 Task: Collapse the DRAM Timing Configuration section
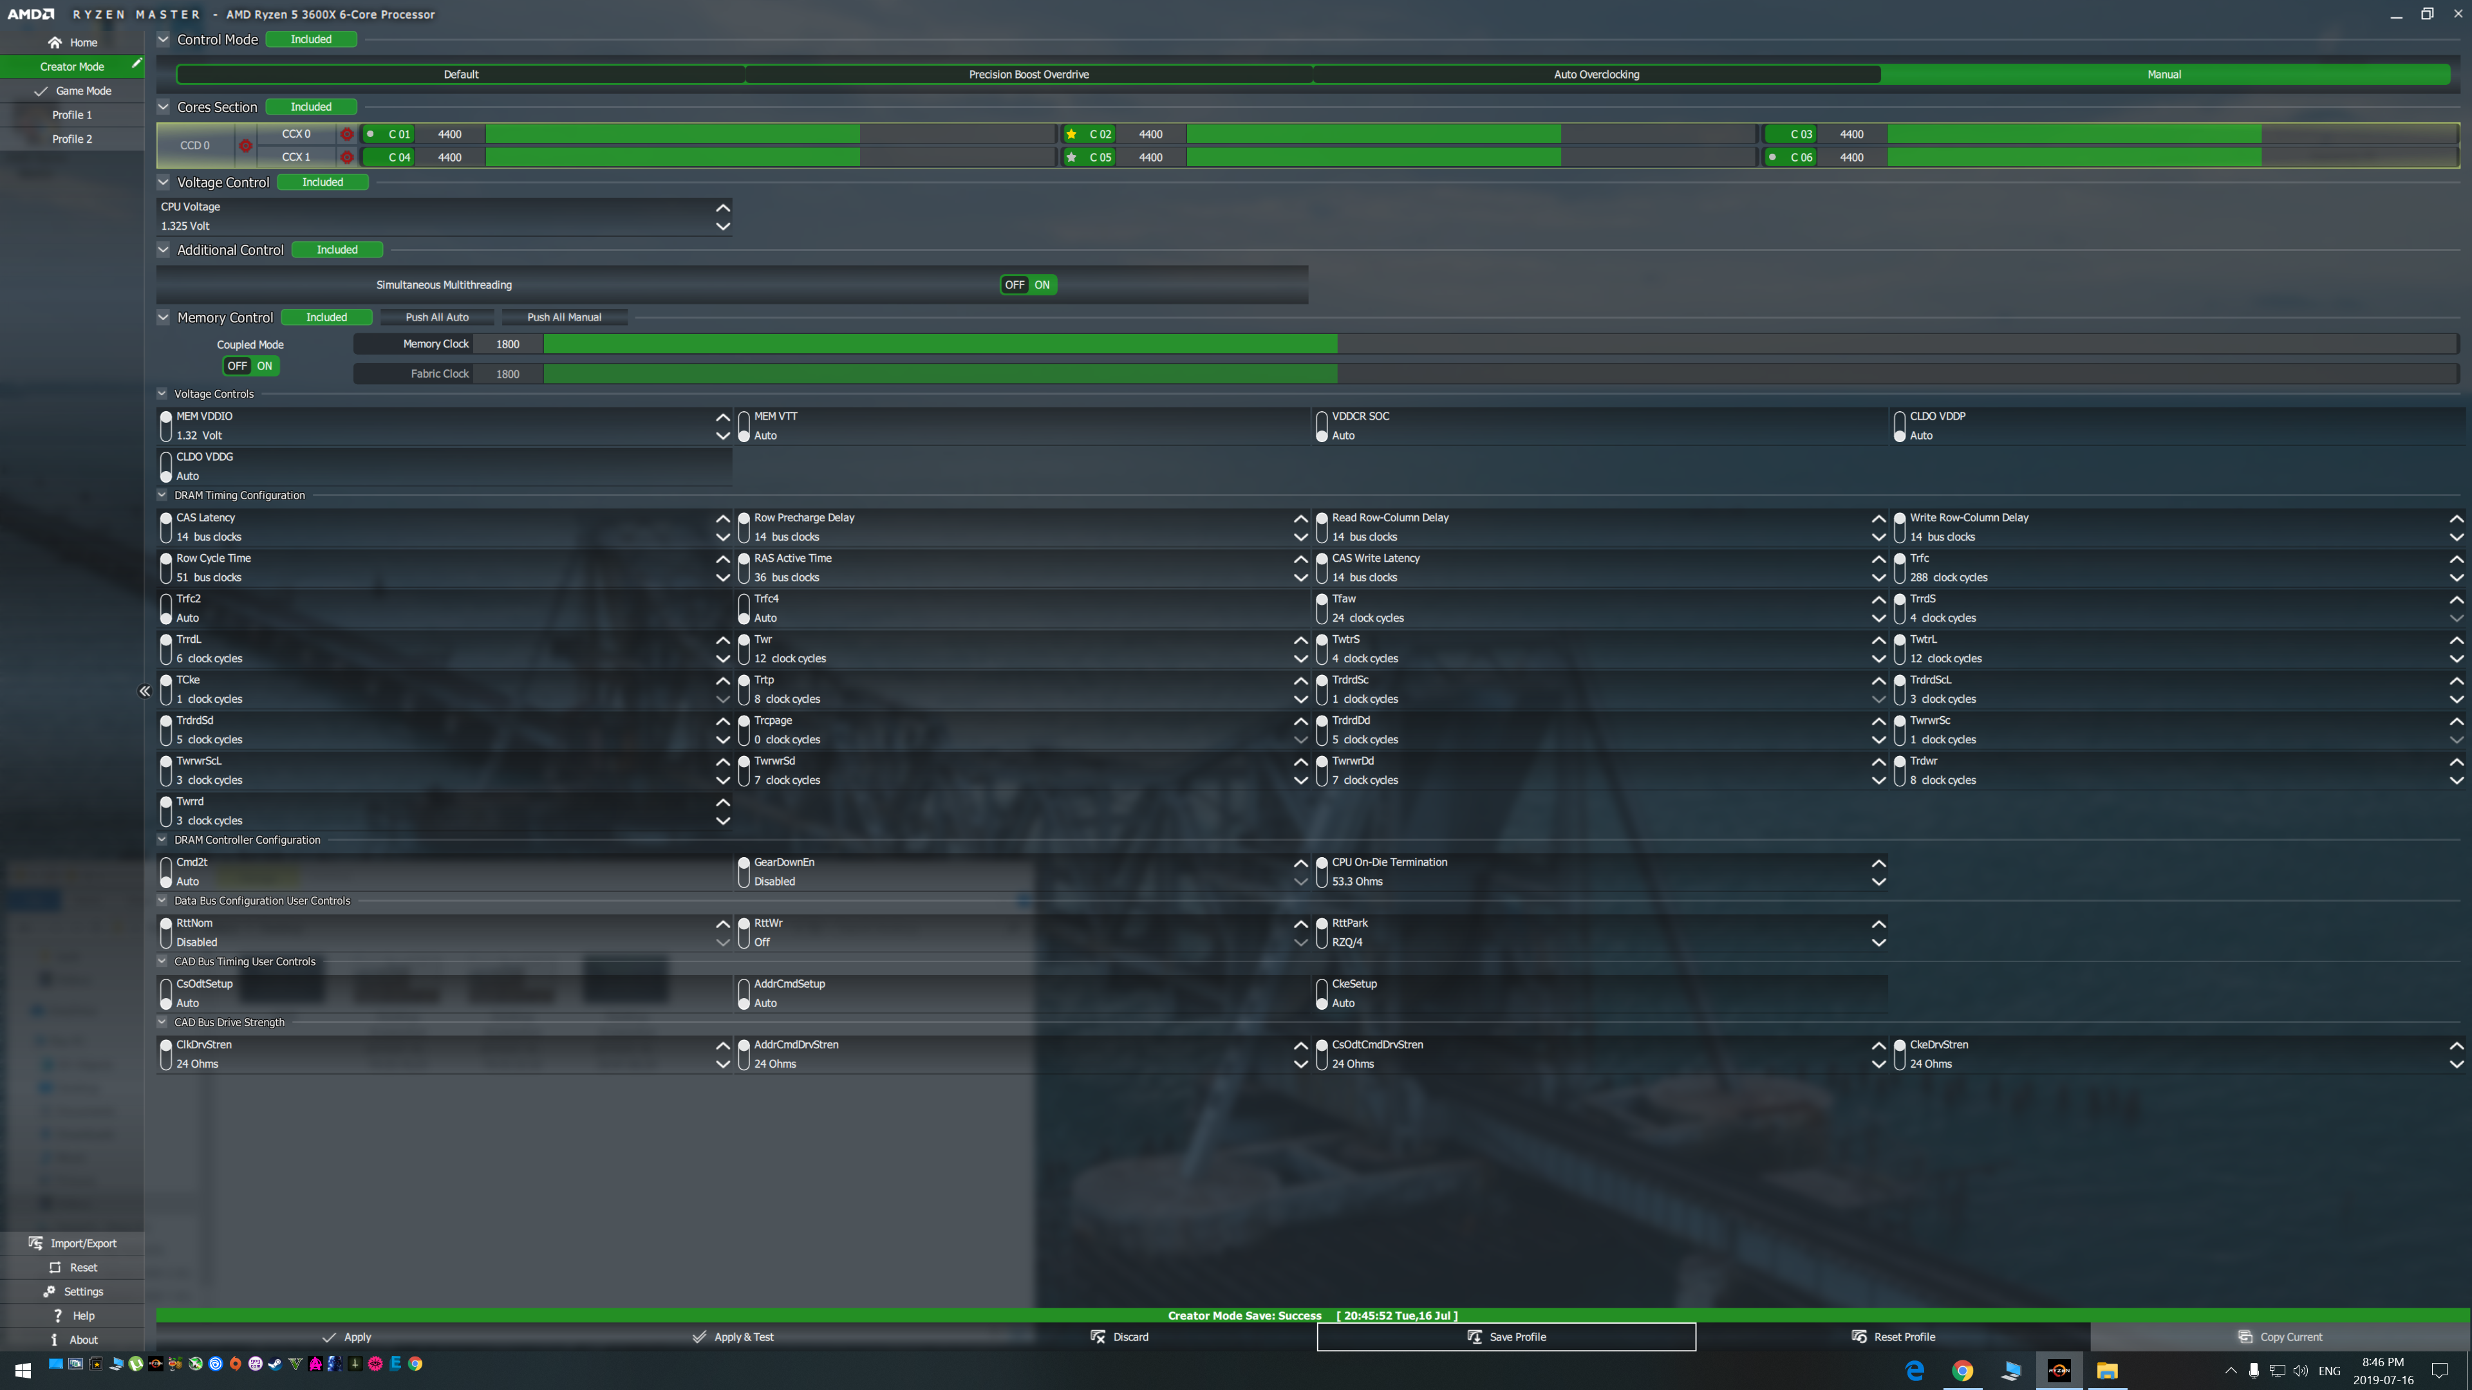(x=162, y=495)
